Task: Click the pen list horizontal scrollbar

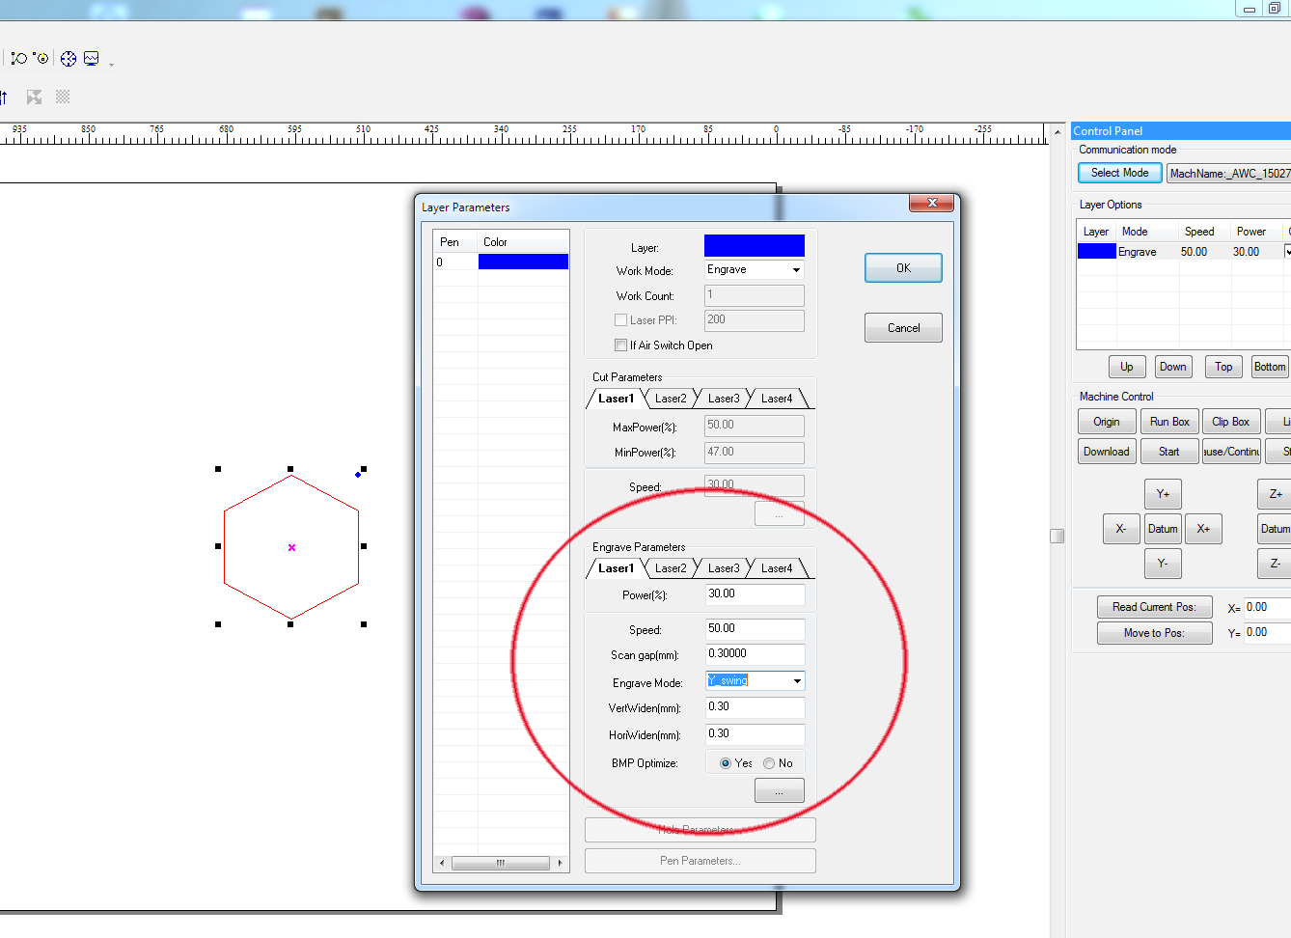Action: pyautogui.click(x=501, y=863)
